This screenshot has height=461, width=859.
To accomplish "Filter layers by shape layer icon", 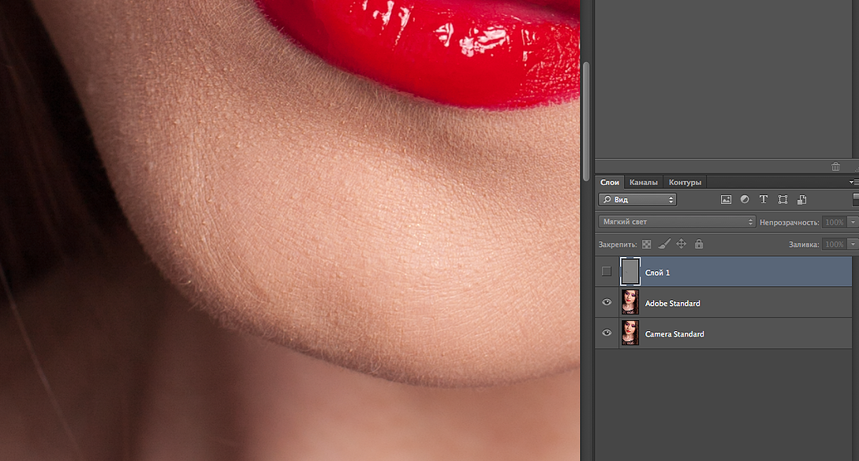I will (x=782, y=200).
